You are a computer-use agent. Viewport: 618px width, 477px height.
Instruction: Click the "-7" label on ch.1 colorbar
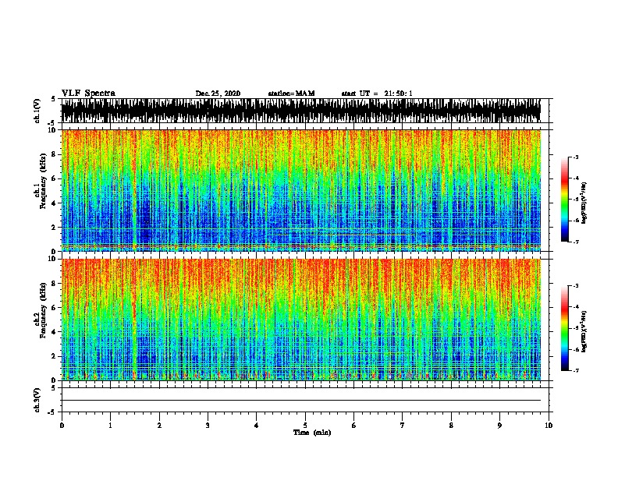[576, 242]
